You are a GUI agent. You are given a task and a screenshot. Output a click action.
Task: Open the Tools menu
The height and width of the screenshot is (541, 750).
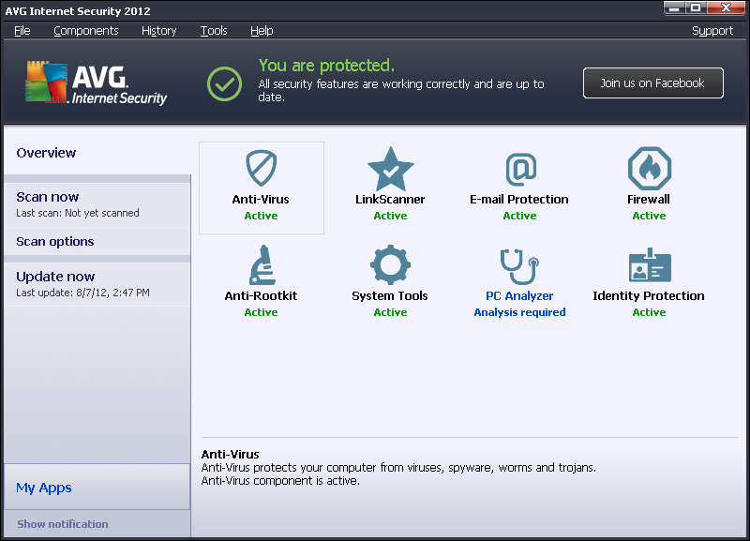coord(214,31)
